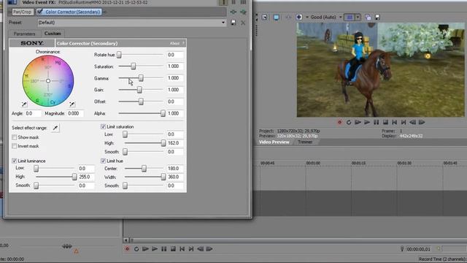This screenshot has height=263, width=467.
Task: Click the Saturation slider handle
Action: [133, 66]
